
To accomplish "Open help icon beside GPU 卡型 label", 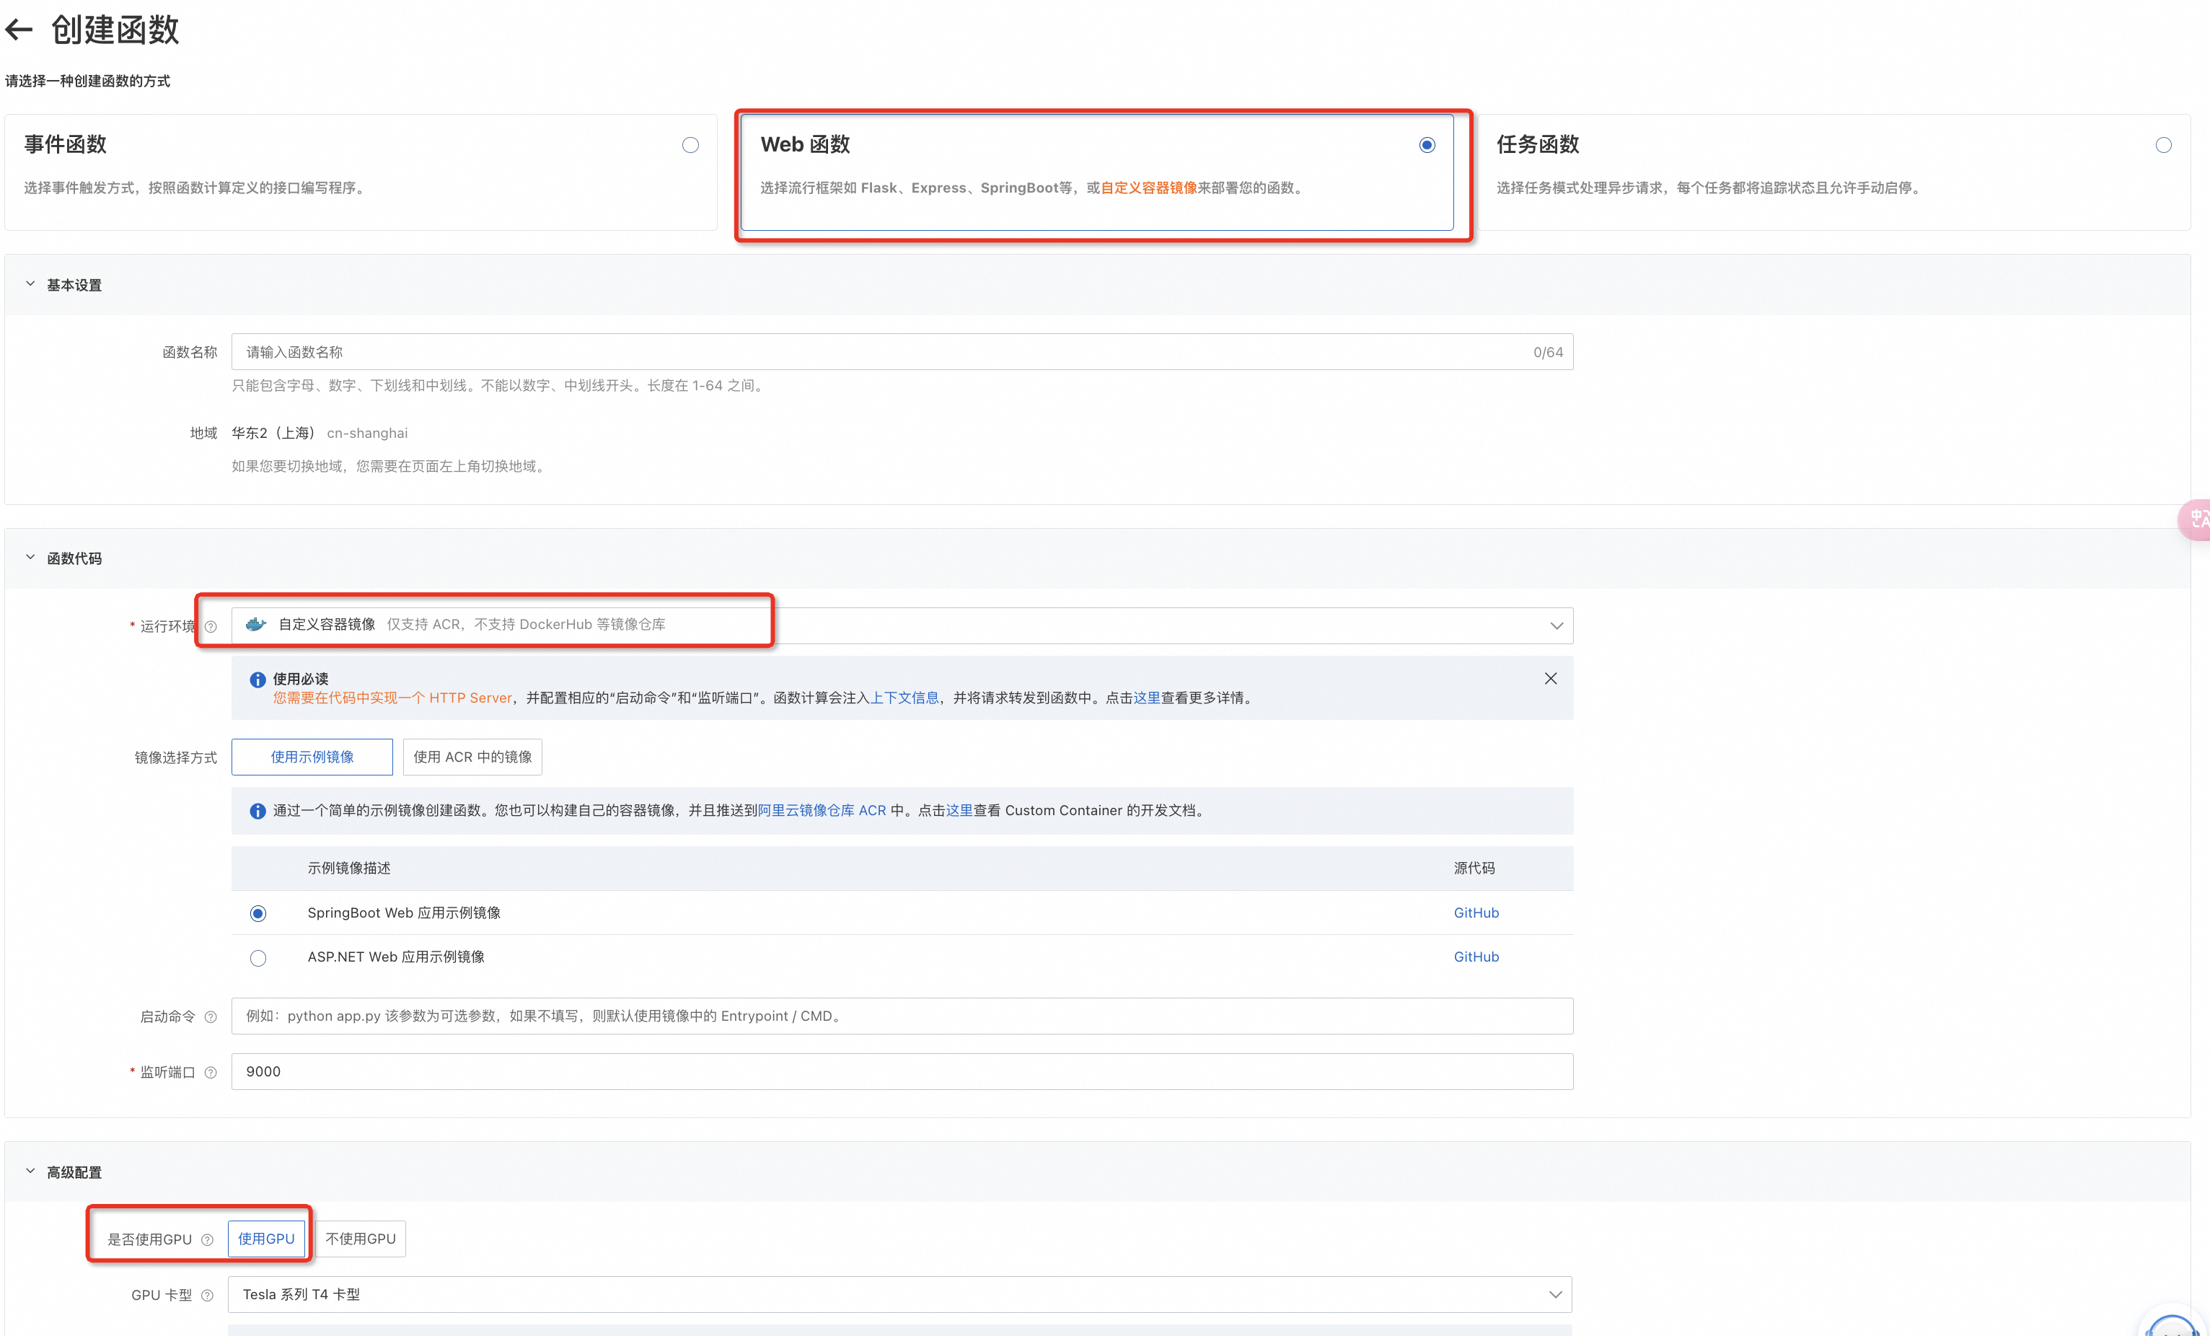I will tap(207, 1296).
